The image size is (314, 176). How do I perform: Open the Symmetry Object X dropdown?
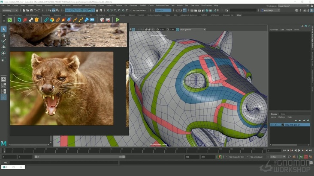click(163, 10)
